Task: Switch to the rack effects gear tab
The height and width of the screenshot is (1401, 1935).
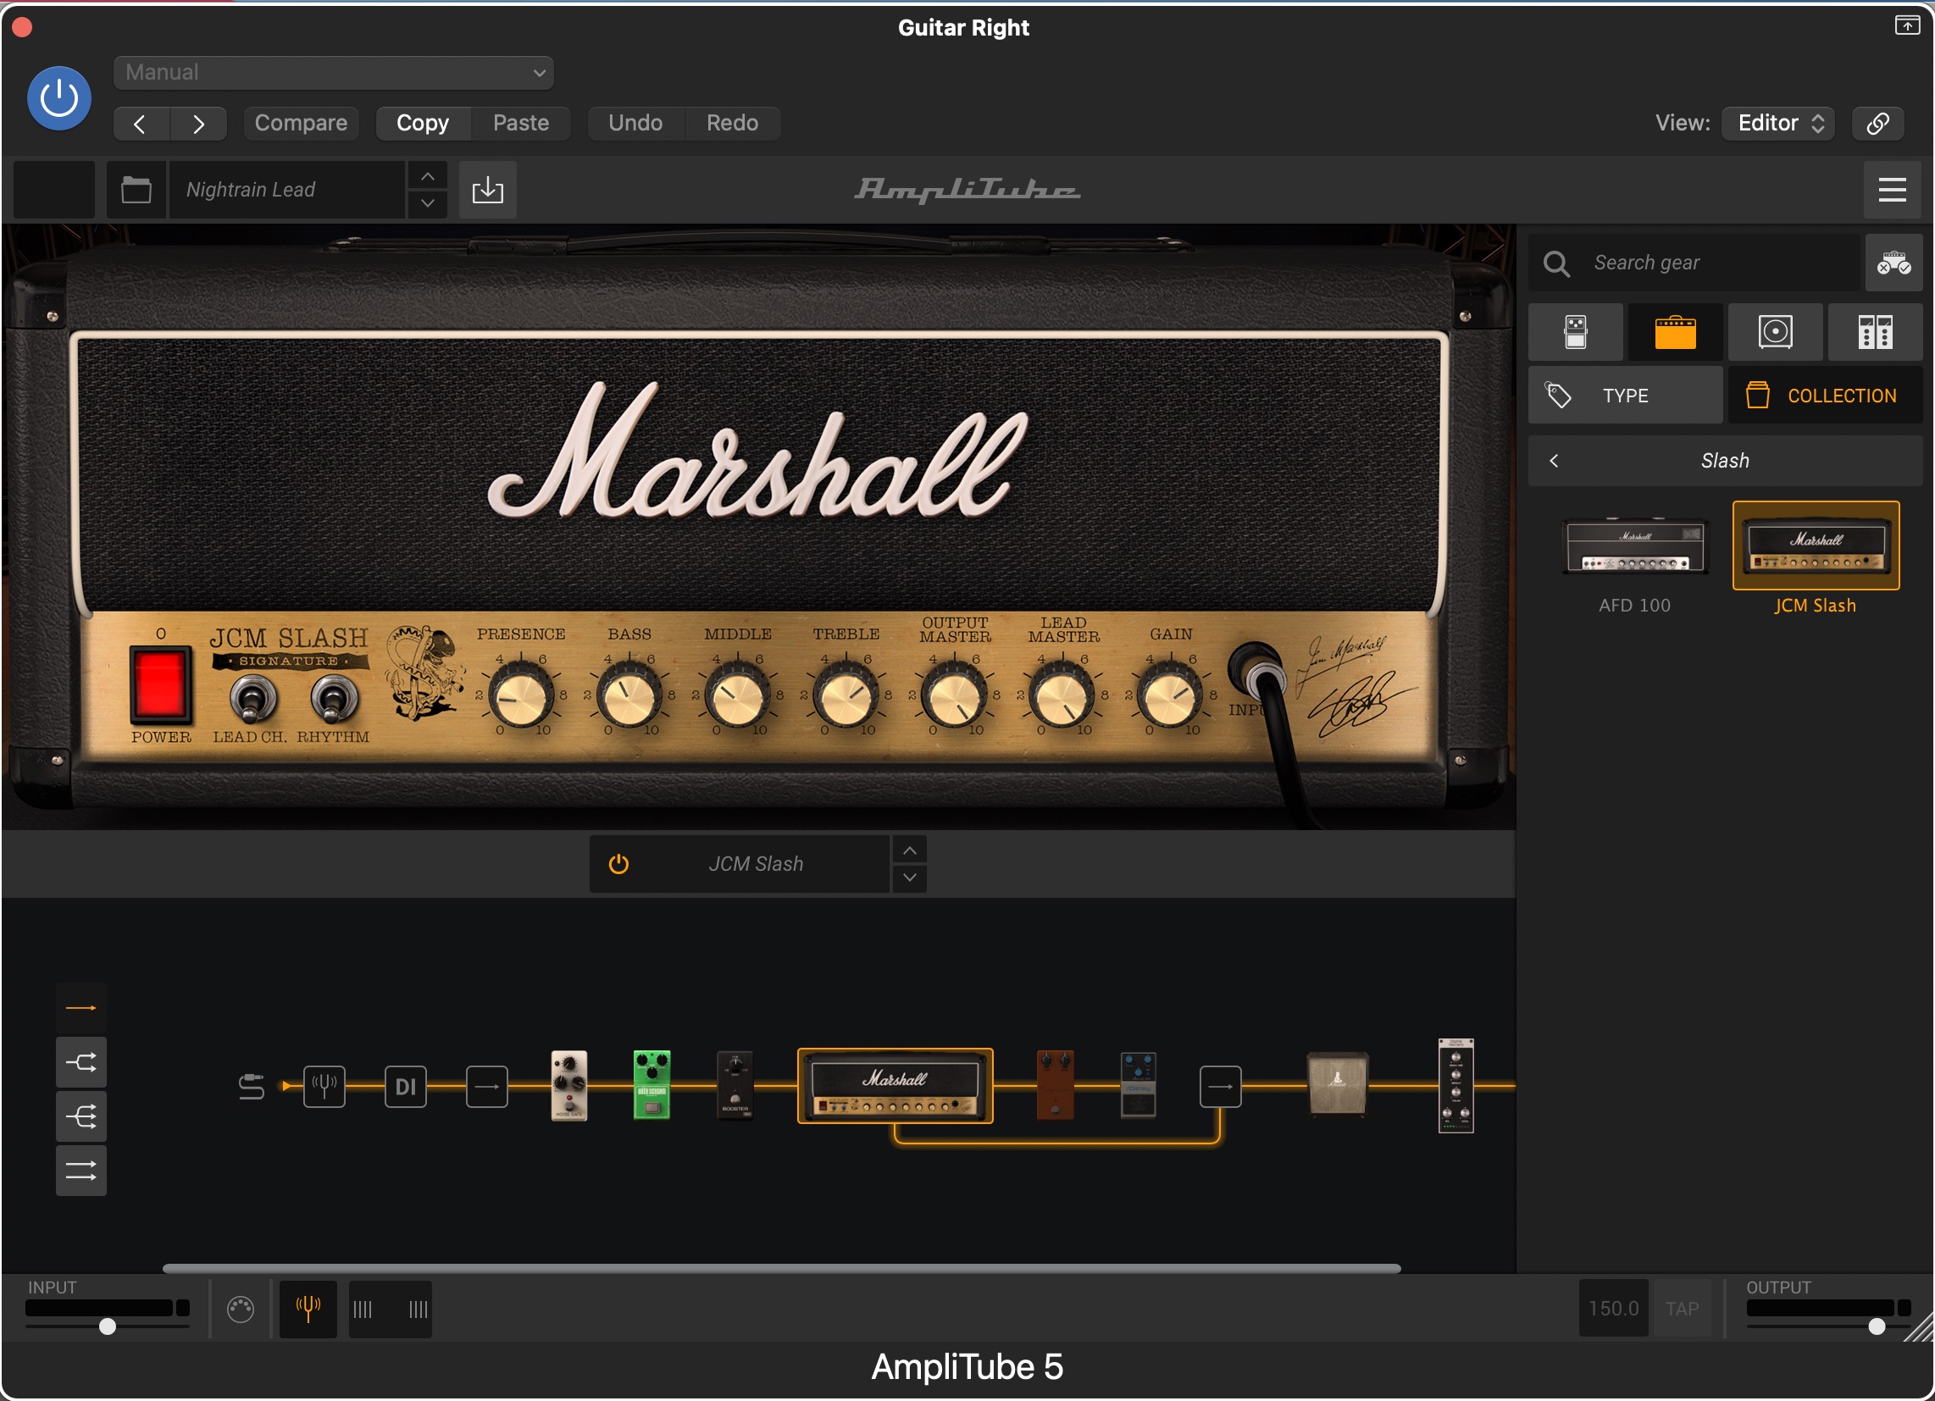Action: point(1877,333)
